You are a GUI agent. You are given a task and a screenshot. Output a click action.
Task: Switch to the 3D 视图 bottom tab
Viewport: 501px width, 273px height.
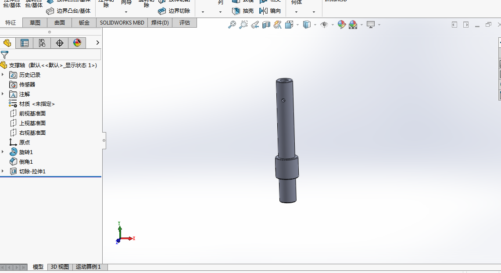(60, 266)
